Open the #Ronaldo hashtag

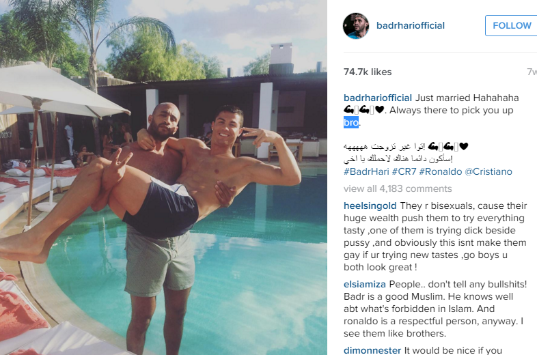[x=440, y=171]
